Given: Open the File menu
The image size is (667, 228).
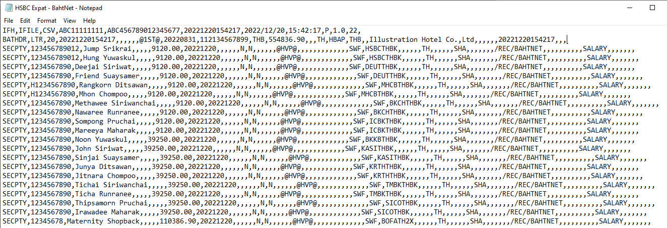Looking at the screenshot, I should coord(9,21).
